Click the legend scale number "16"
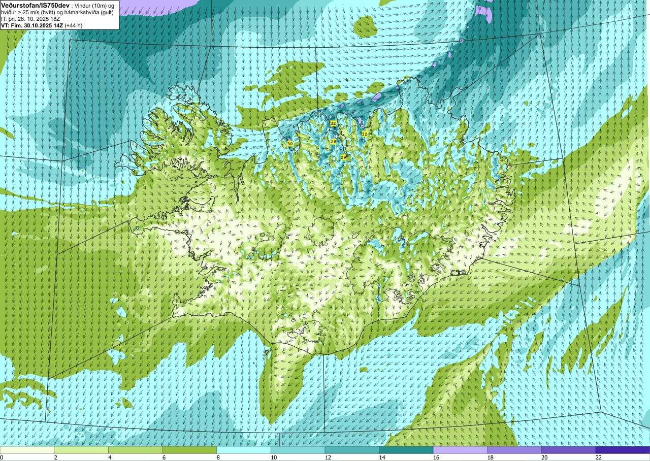 coord(437,457)
